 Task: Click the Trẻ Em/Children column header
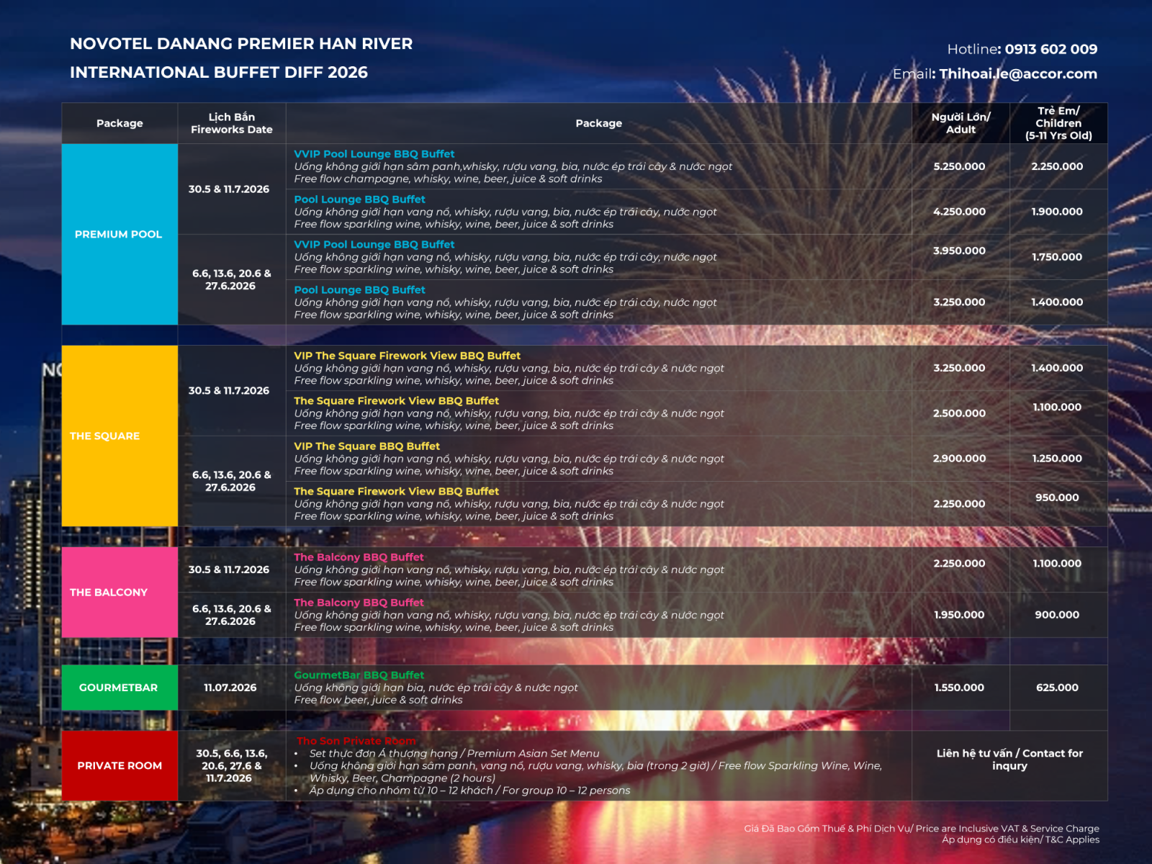(1058, 123)
